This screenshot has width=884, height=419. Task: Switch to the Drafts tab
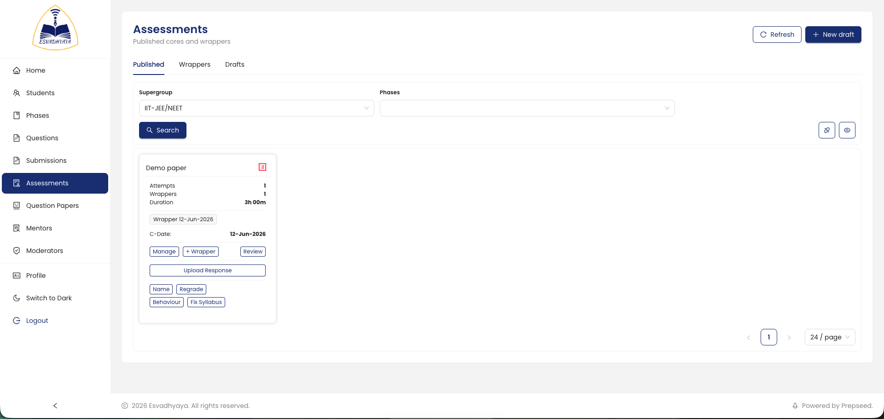(x=235, y=64)
